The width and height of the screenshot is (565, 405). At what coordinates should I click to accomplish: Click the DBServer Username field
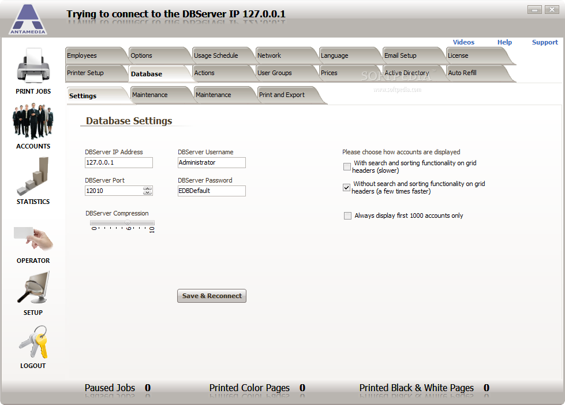[212, 163]
